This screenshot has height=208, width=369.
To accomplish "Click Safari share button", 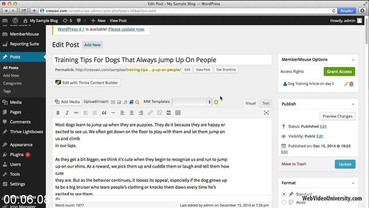I will (24, 10).
